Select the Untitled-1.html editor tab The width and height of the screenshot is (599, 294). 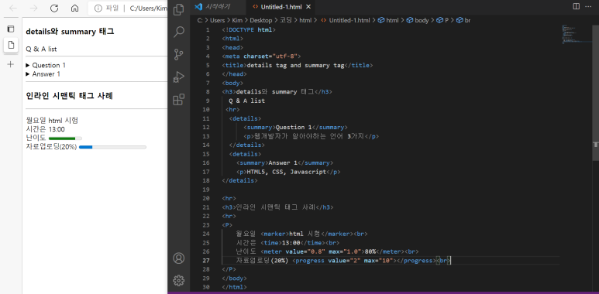[x=281, y=7]
